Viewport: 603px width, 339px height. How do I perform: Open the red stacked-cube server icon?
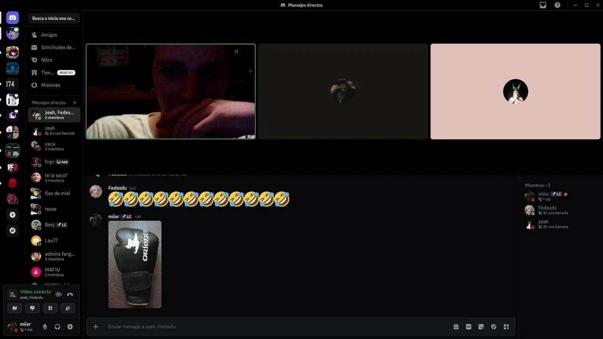tap(13, 183)
